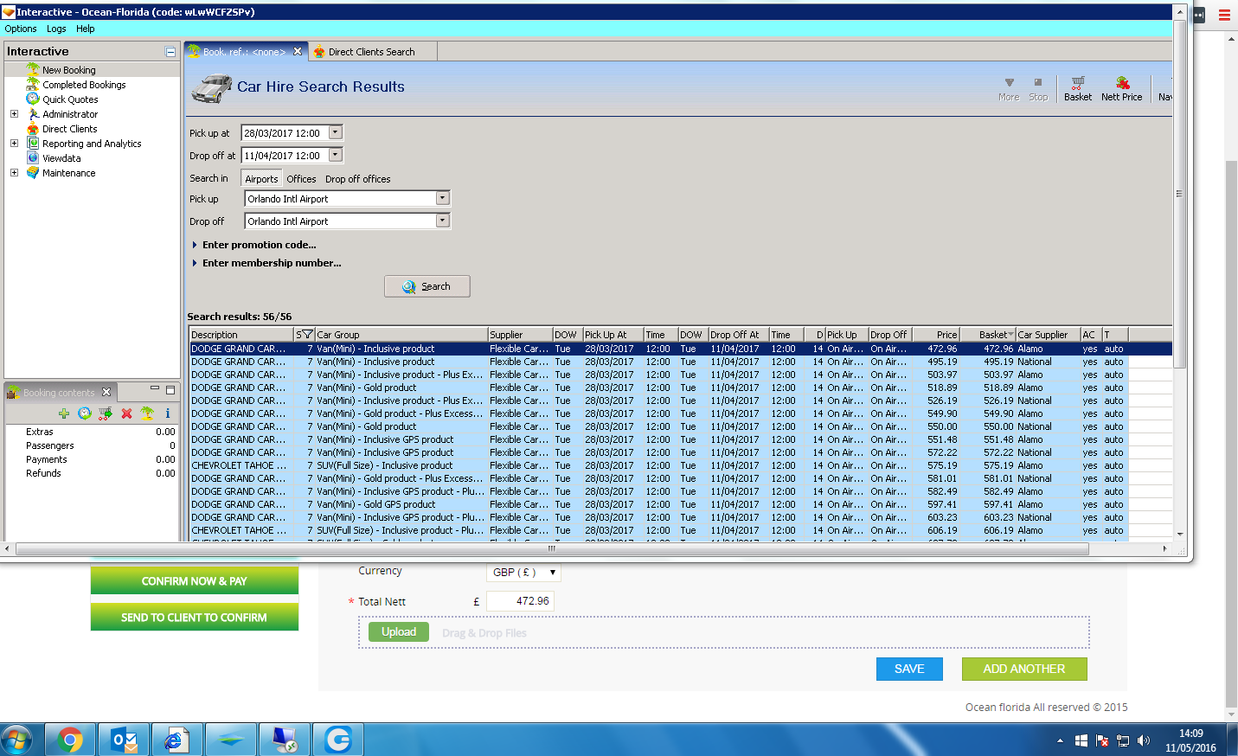Click the red X delete icon in Booking contents

tap(126, 413)
